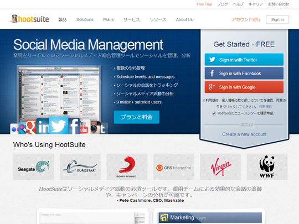This screenshot has height=224, width=299.
Task: Open the サービス menu
Action: (x=132, y=19)
